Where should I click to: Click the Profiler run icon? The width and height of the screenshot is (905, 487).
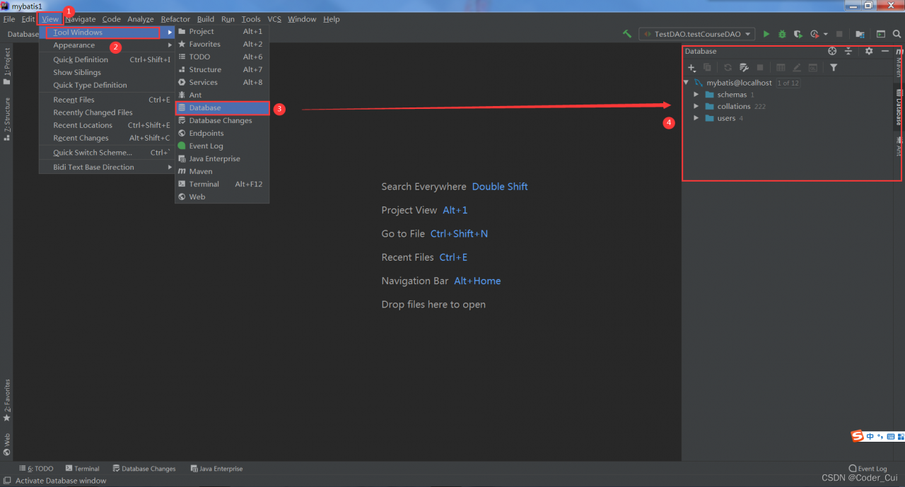point(814,34)
